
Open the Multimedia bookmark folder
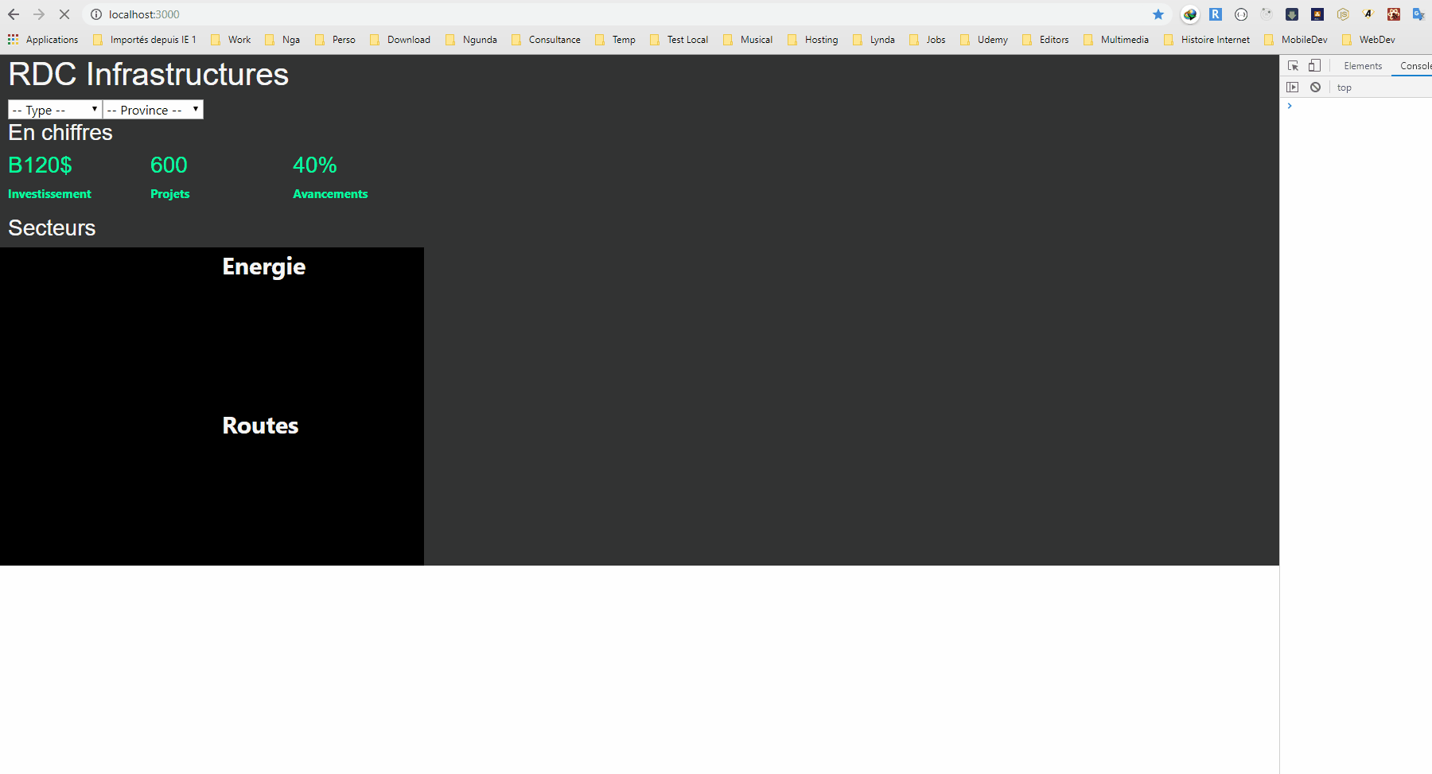1116,40
